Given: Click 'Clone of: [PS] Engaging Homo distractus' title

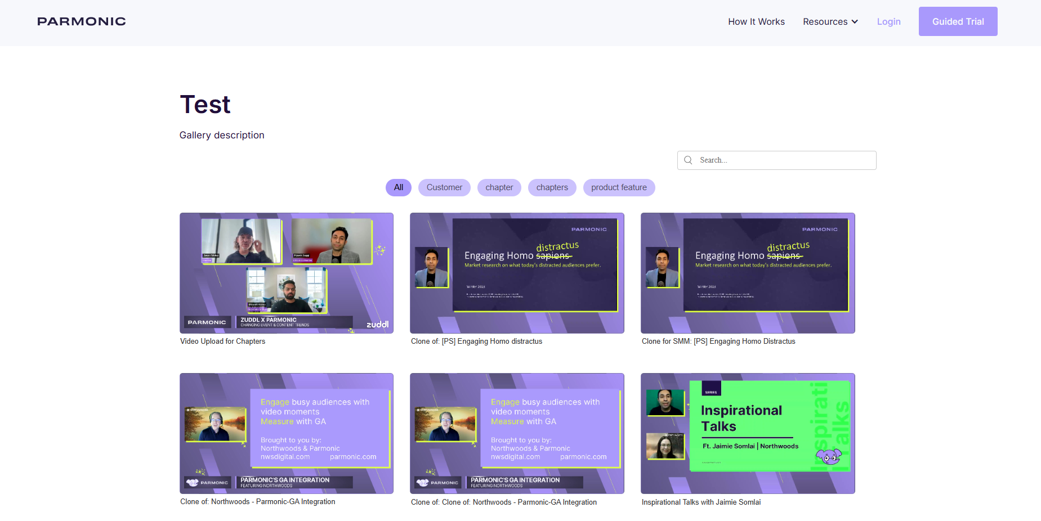Looking at the screenshot, I should coord(476,342).
